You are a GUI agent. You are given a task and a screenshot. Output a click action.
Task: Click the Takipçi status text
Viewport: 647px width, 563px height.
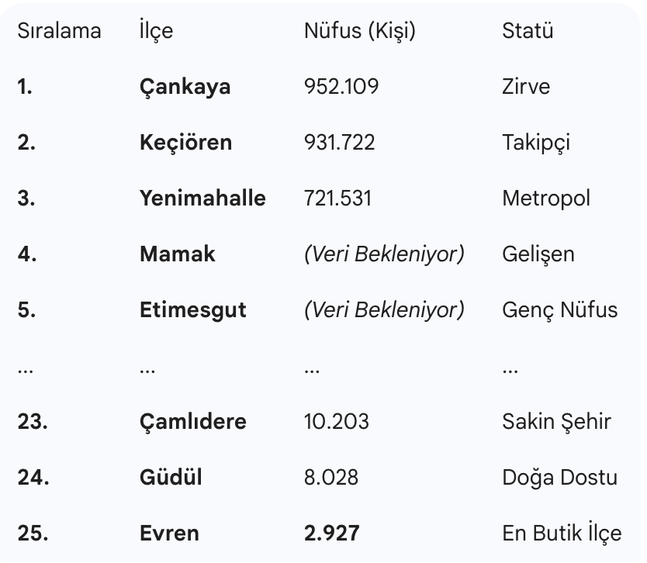tap(536, 143)
